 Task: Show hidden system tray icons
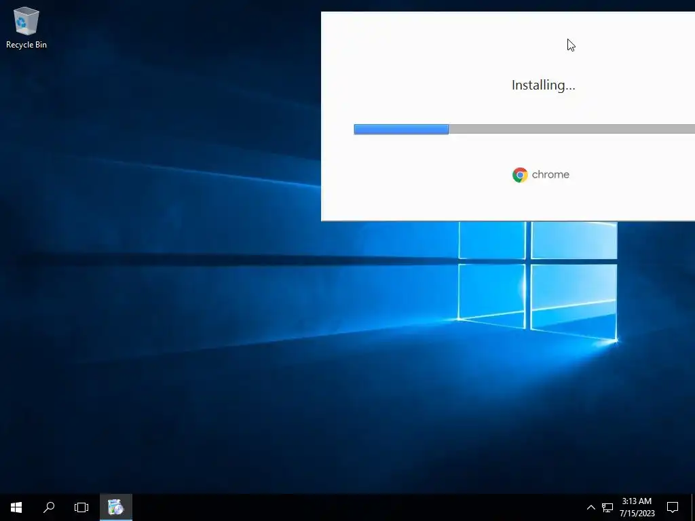pos(591,507)
